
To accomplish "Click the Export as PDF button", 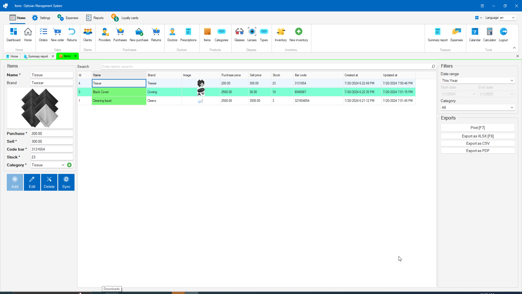I will (478, 151).
